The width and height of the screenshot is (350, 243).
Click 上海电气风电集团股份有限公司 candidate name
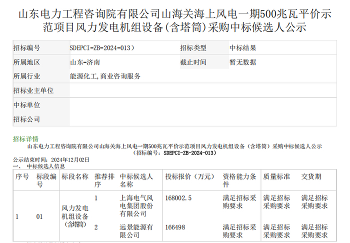click(x=136, y=205)
